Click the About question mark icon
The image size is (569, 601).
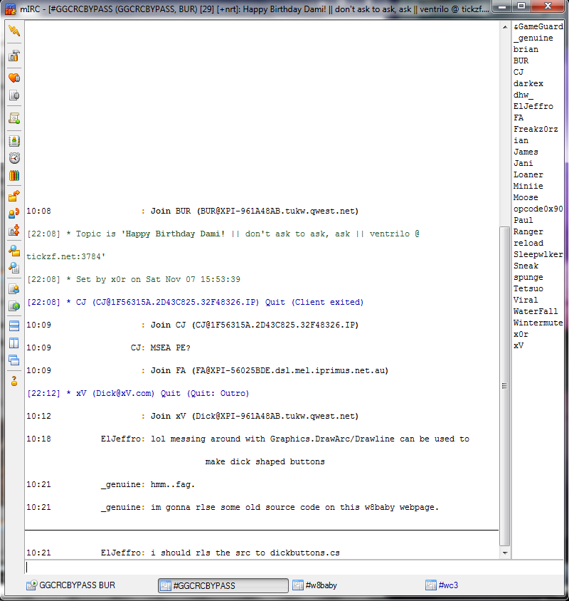(14, 381)
